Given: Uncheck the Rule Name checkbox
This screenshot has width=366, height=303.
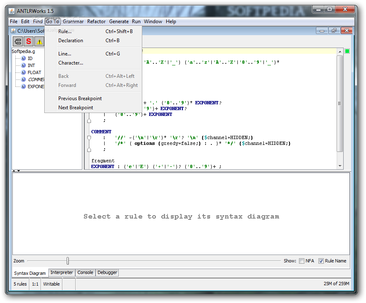Looking at the screenshot, I should click(321, 261).
